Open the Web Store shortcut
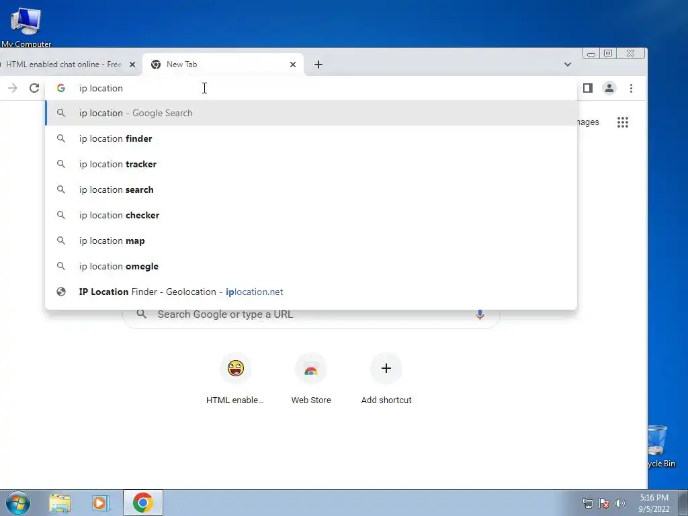Viewport: 688px width, 516px height. (310, 380)
